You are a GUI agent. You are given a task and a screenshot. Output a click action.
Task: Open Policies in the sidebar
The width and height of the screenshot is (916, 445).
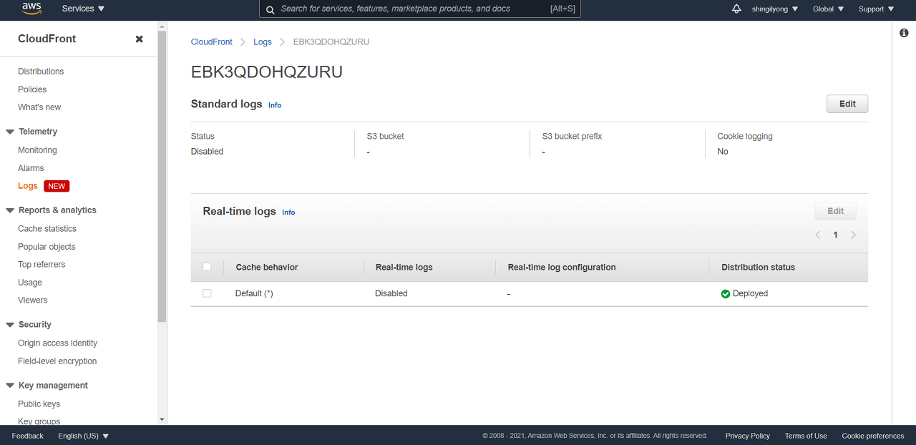tap(32, 89)
